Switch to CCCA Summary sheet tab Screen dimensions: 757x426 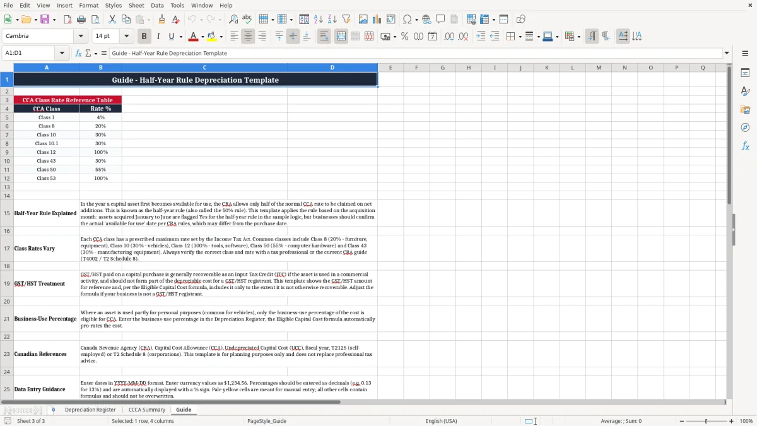coord(147,410)
